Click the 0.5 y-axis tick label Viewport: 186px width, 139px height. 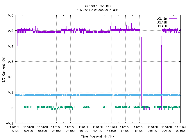(x=10, y=31)
